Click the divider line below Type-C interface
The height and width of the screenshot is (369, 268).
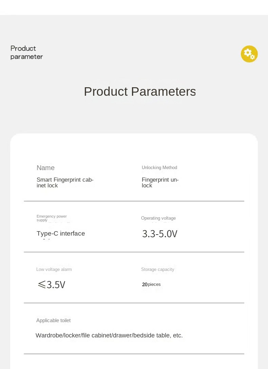134,252
